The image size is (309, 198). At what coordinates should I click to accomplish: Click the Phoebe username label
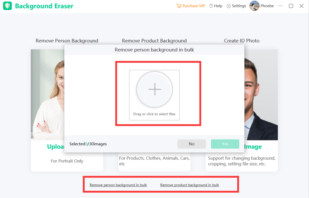267,6
